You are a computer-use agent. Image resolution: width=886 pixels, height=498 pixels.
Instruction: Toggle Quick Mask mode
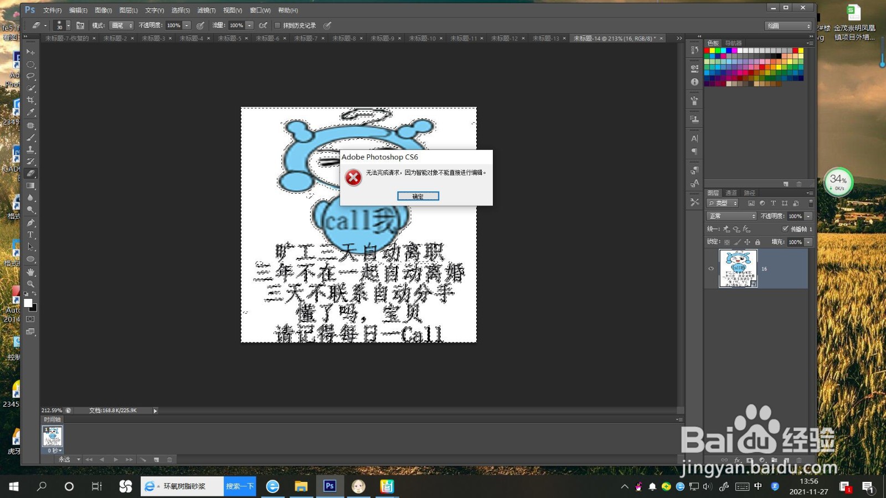[x=30, y=319]
